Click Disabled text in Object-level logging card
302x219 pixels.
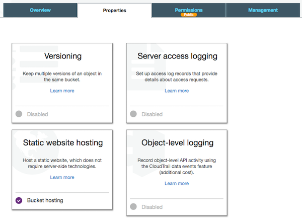(x=152, y=207)
